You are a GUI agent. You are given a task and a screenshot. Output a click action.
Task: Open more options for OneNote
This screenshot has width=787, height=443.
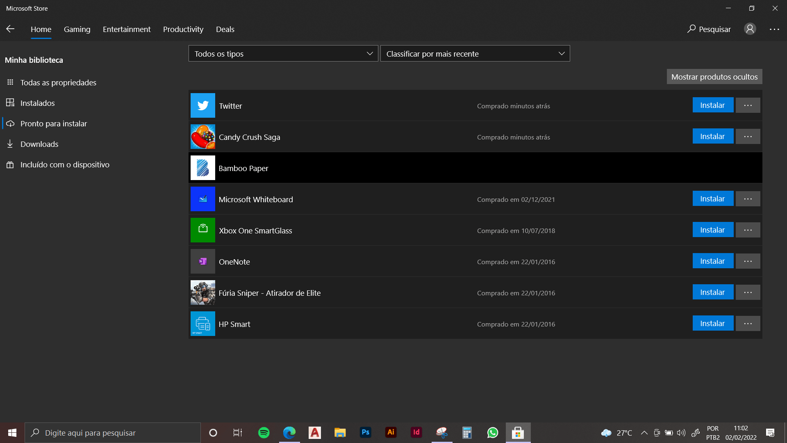click(x=748, y=261)
